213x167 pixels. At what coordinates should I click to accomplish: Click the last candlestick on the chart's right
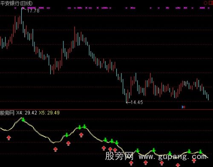click(x=208, y=97)
